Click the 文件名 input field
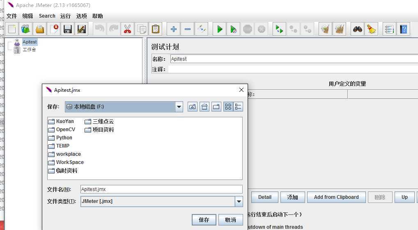This screenshot has height=230, width=418. pyautogui.click(x=161, y=189)
